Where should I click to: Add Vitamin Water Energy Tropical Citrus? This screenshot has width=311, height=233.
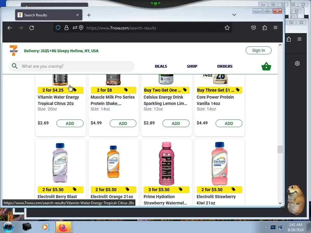70,123
